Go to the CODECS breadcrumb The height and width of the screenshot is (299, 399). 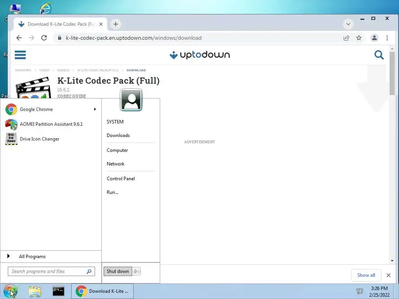click(x=63, y=70)
